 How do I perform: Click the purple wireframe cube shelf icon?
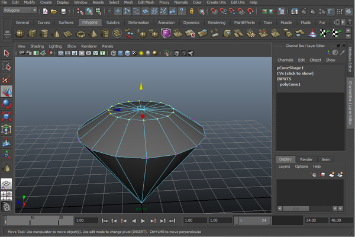coord(166,33)
